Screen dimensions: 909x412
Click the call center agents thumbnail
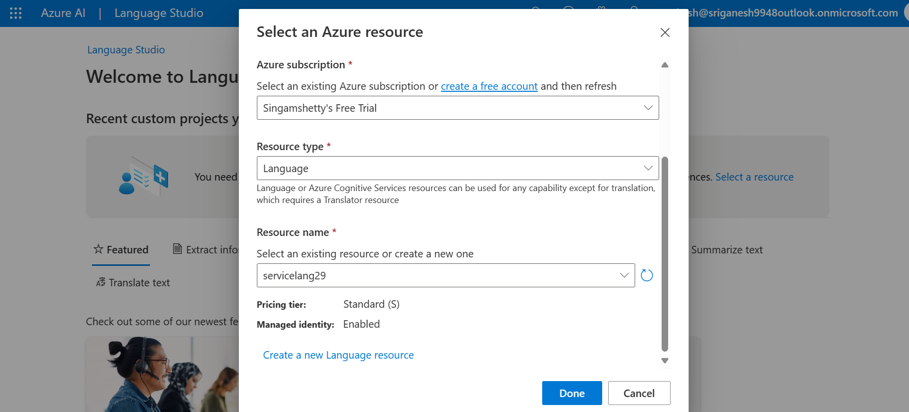162,374
